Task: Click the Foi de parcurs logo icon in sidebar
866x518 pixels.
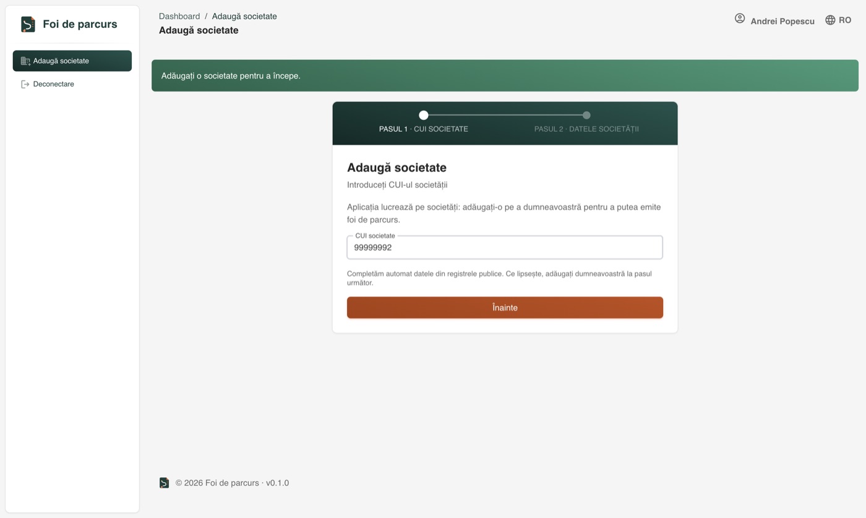Action: coord(28,24)
